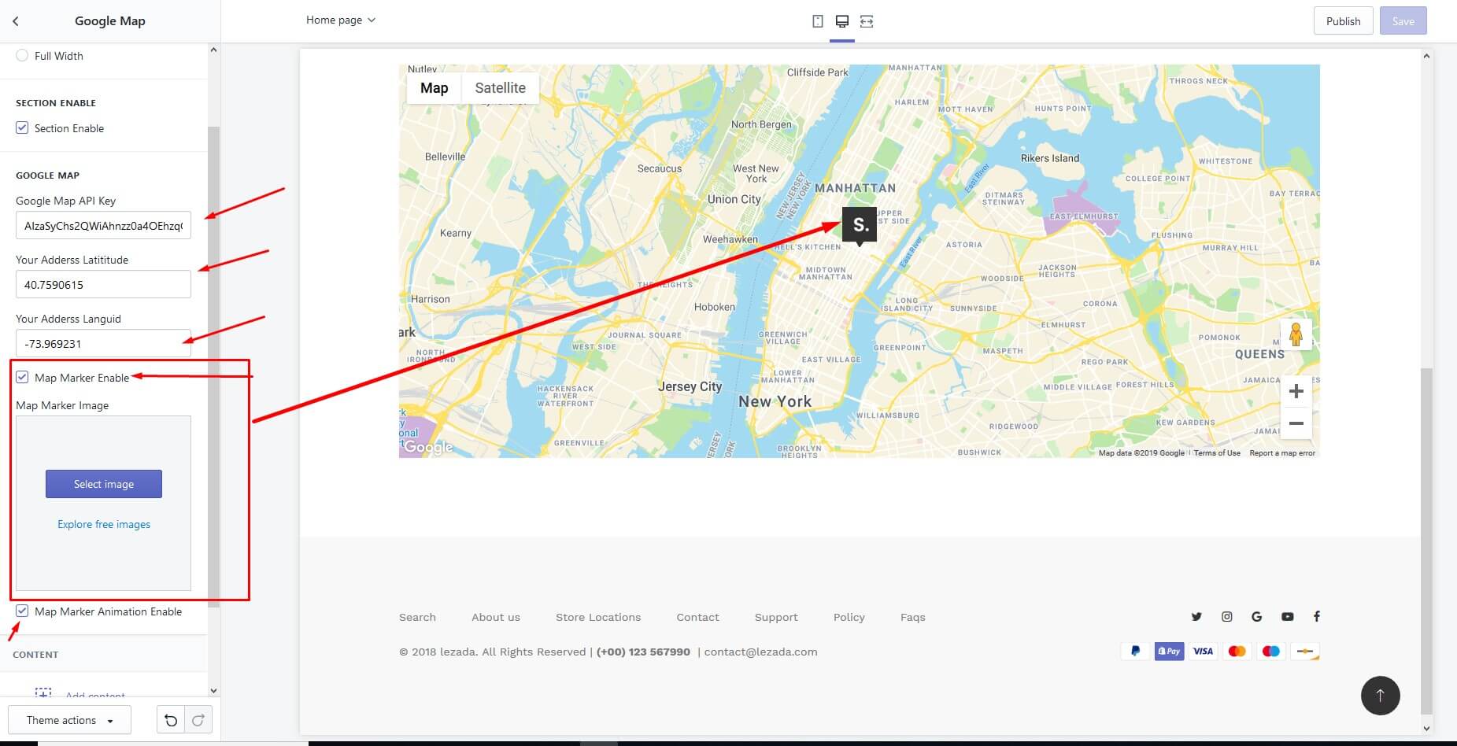1457x746 pixels.
Task: Click the Save button
Action: tap(1403, 21)
